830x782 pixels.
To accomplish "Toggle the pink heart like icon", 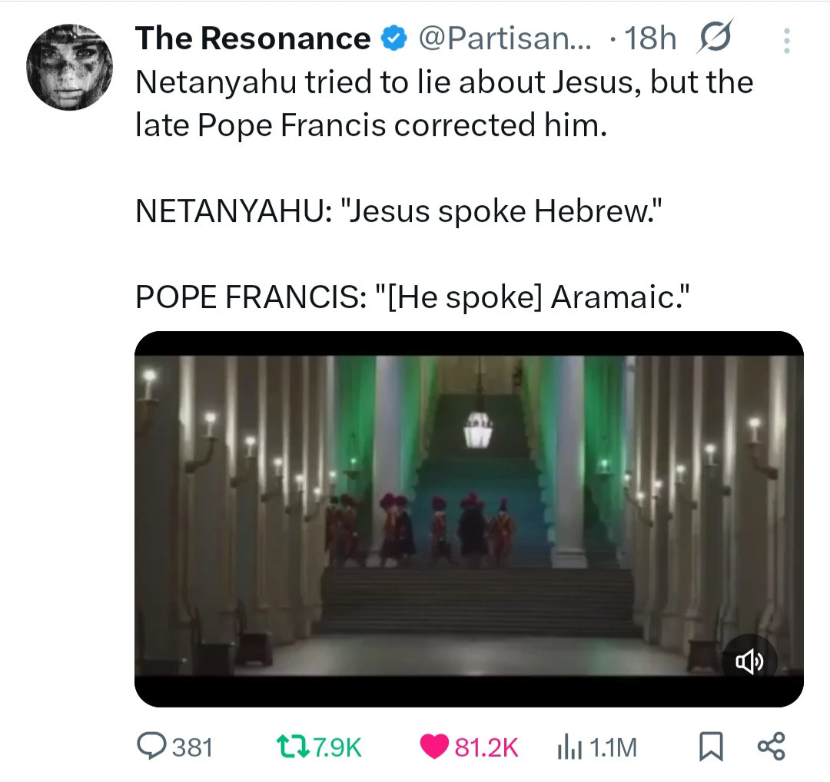I will point(434,746).
